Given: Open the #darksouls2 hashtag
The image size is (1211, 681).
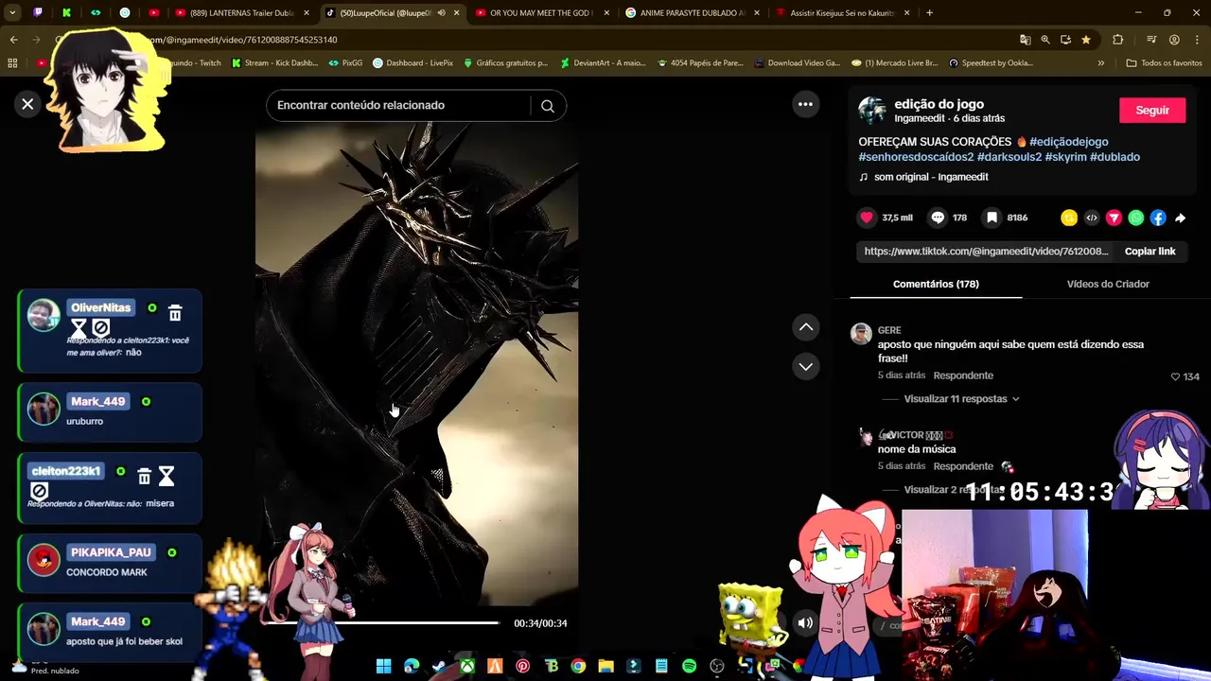Looking at the screenshot, I should [1009, 157].
